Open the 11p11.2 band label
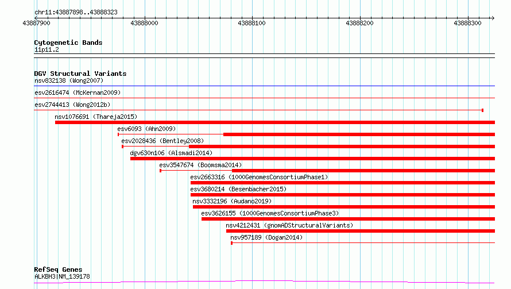Viewport: 511px width, 289px height. (x=47, y=49)
